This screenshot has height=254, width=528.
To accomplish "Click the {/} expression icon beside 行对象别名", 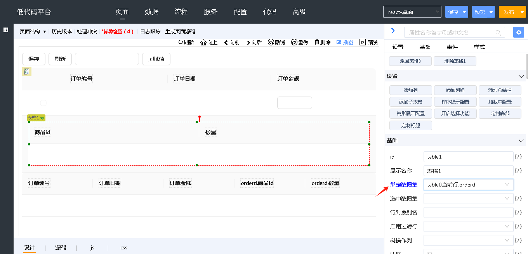I will [x=518, y=213].
